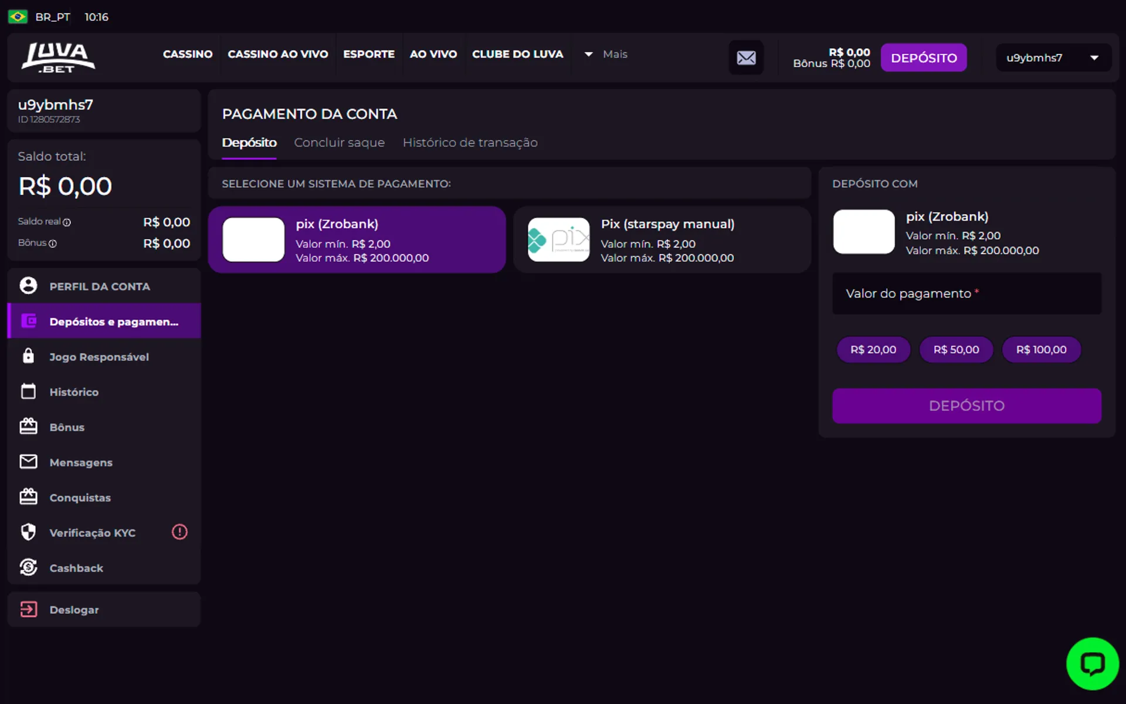Viewport: 1126px width, 704px height.
Task: Select the pix (Zrobank) payment system
Action: click(x=357, y=239)
